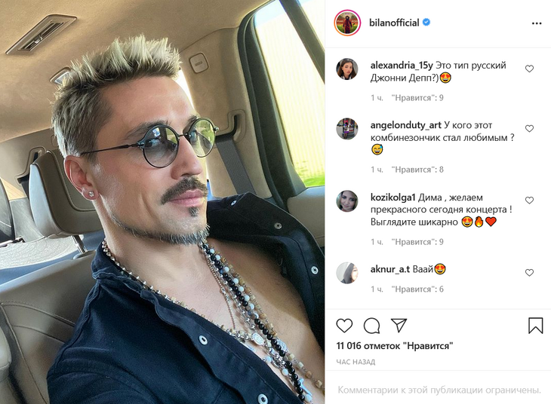Click the selfie photo in post

click(x=162, y=202)
